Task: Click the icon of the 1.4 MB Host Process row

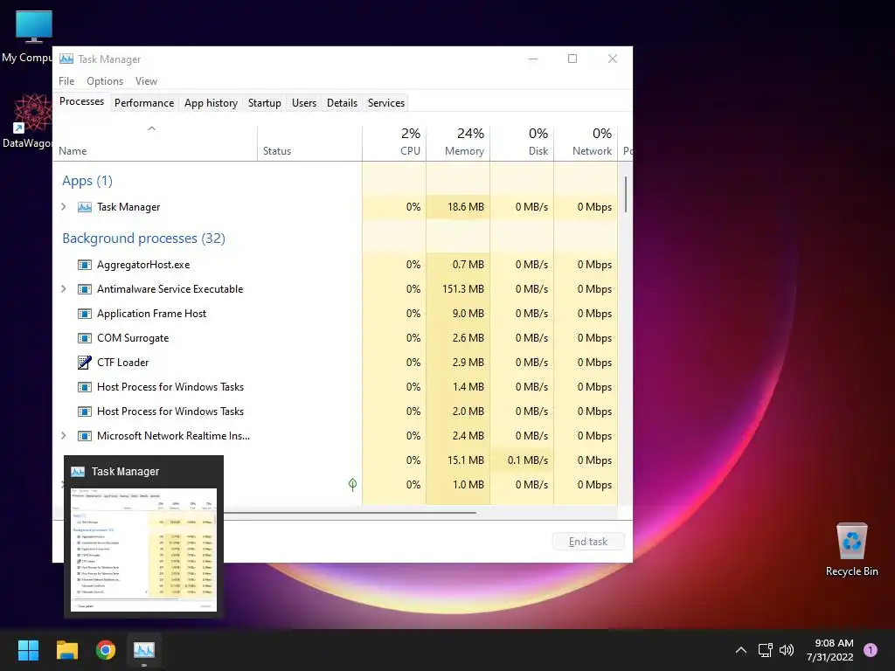Action: coord(85,387)
